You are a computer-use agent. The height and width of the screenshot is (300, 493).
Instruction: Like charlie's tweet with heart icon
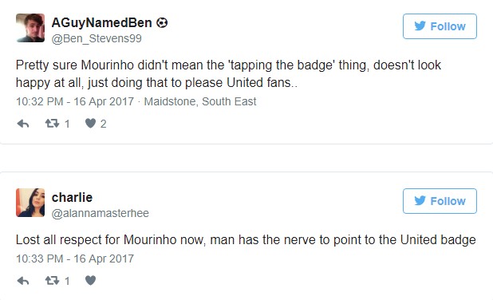91,280
